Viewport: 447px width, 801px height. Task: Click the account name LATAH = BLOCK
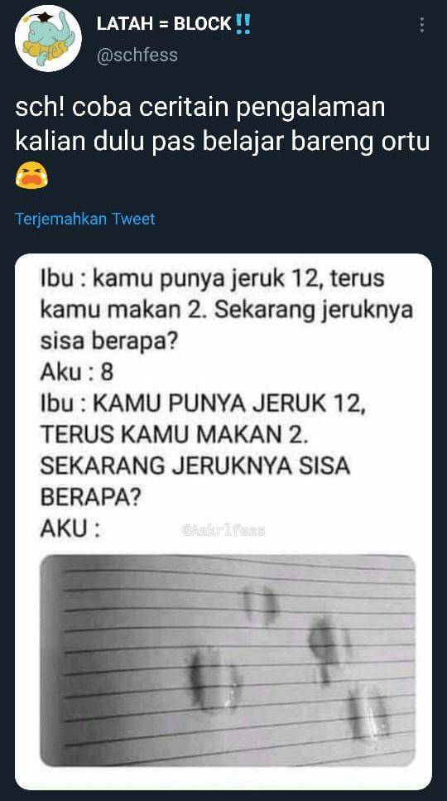click(x=164, y=23)
